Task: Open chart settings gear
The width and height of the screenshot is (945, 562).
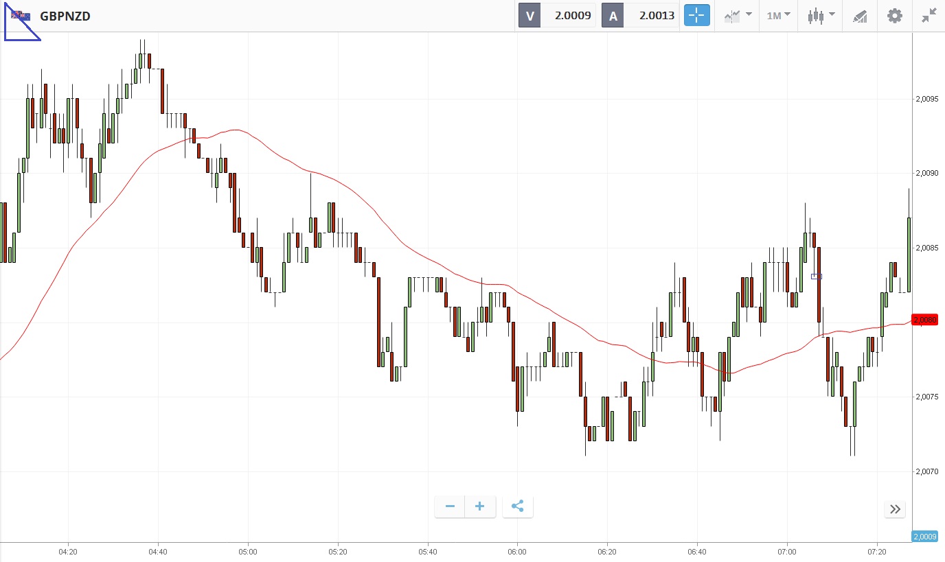Action: pos(894,15)
